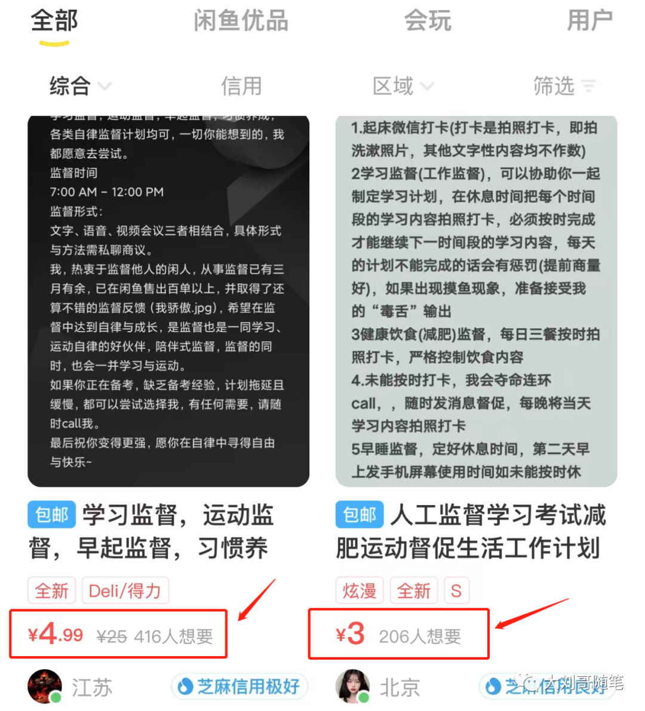
Task: Open the gray 起床微信打卡 listing image
Action: point(476,301)
